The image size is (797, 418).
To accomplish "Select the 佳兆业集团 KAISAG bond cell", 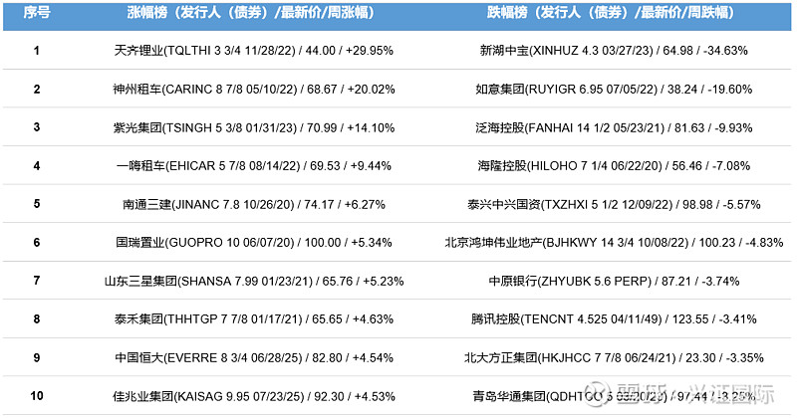I will [x=254, y=396].
